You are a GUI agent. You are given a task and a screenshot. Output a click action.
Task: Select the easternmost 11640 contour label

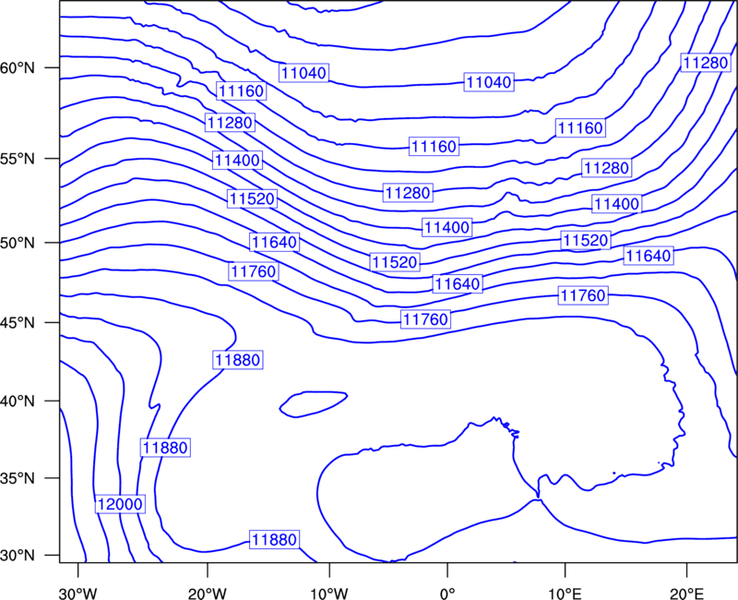[x=649, y=256]
